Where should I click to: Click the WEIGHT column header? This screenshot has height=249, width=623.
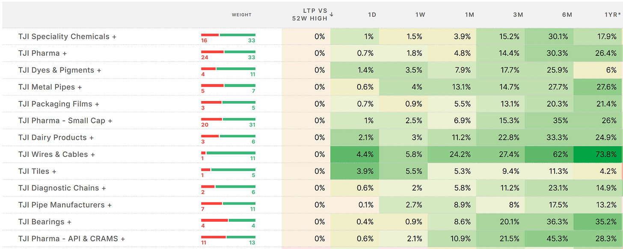tap(242, 14)
